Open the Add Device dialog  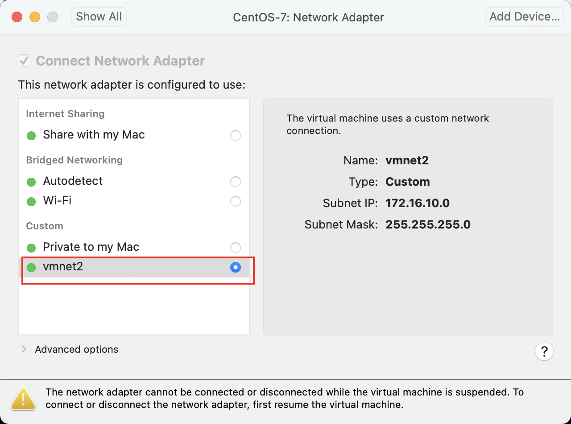tap(524, 17)
